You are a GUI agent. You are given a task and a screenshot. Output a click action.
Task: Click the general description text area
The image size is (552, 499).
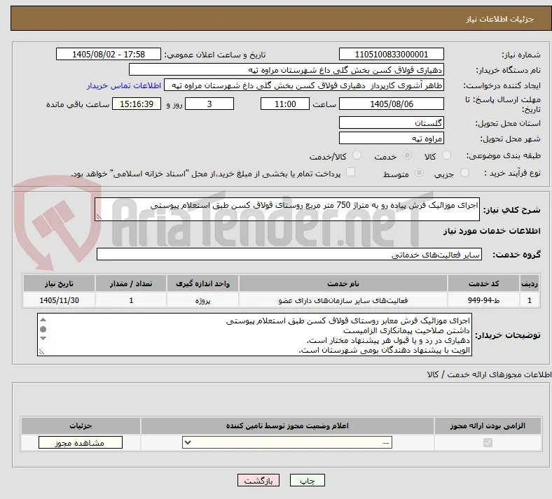coord(287,209)
